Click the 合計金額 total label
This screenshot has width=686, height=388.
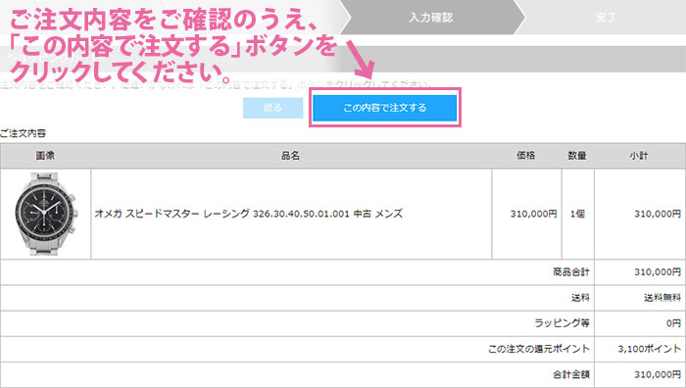click(571, 375)
